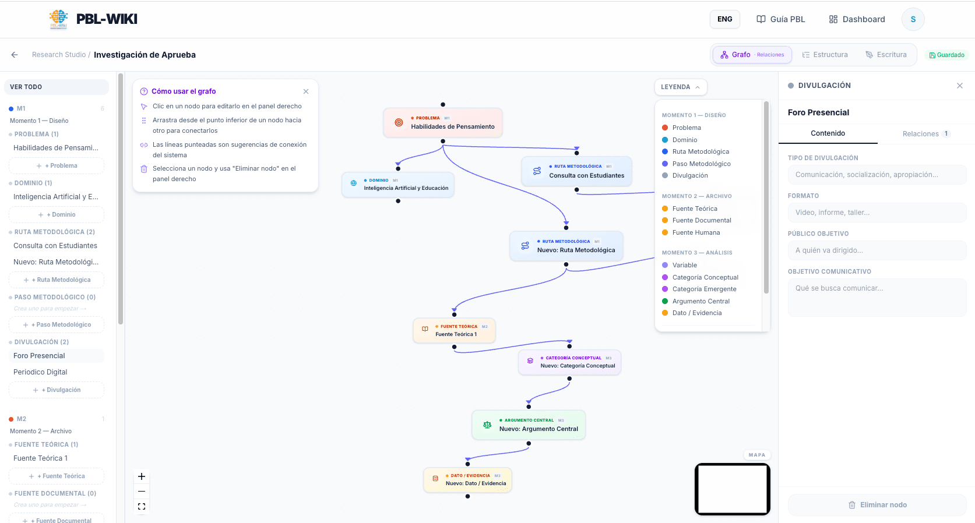This screenshot has height=523, width=975.
Task: Click scales icon on Argumento Central node
Action: click(487, 425)
